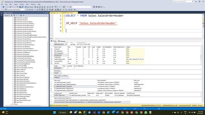The height and width of the screenshot is (115, 205).
Task: Click the Copy icon in the toolbar
Action: (50, 7)
